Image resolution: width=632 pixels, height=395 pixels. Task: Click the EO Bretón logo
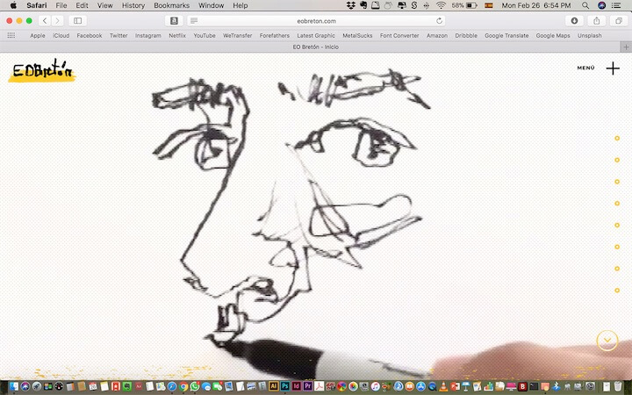point(42,72)
